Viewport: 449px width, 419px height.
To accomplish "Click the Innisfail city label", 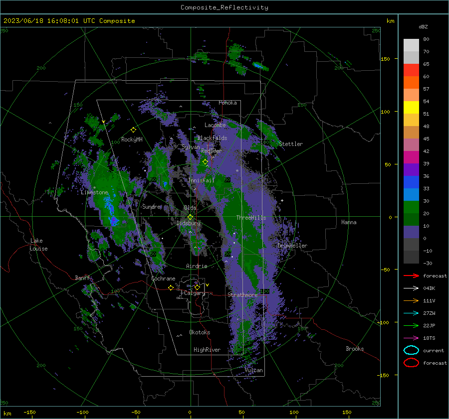I will point(201,180).
